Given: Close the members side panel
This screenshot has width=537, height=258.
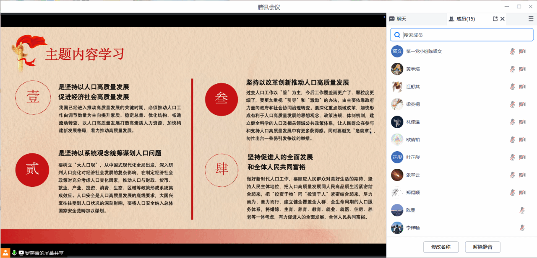Looking at the screenshot, I should coord(503,19).
